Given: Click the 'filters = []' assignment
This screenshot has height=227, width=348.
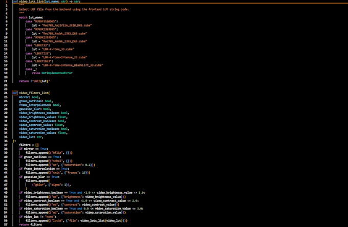Looking at the screenshot, I should (29, 145).
